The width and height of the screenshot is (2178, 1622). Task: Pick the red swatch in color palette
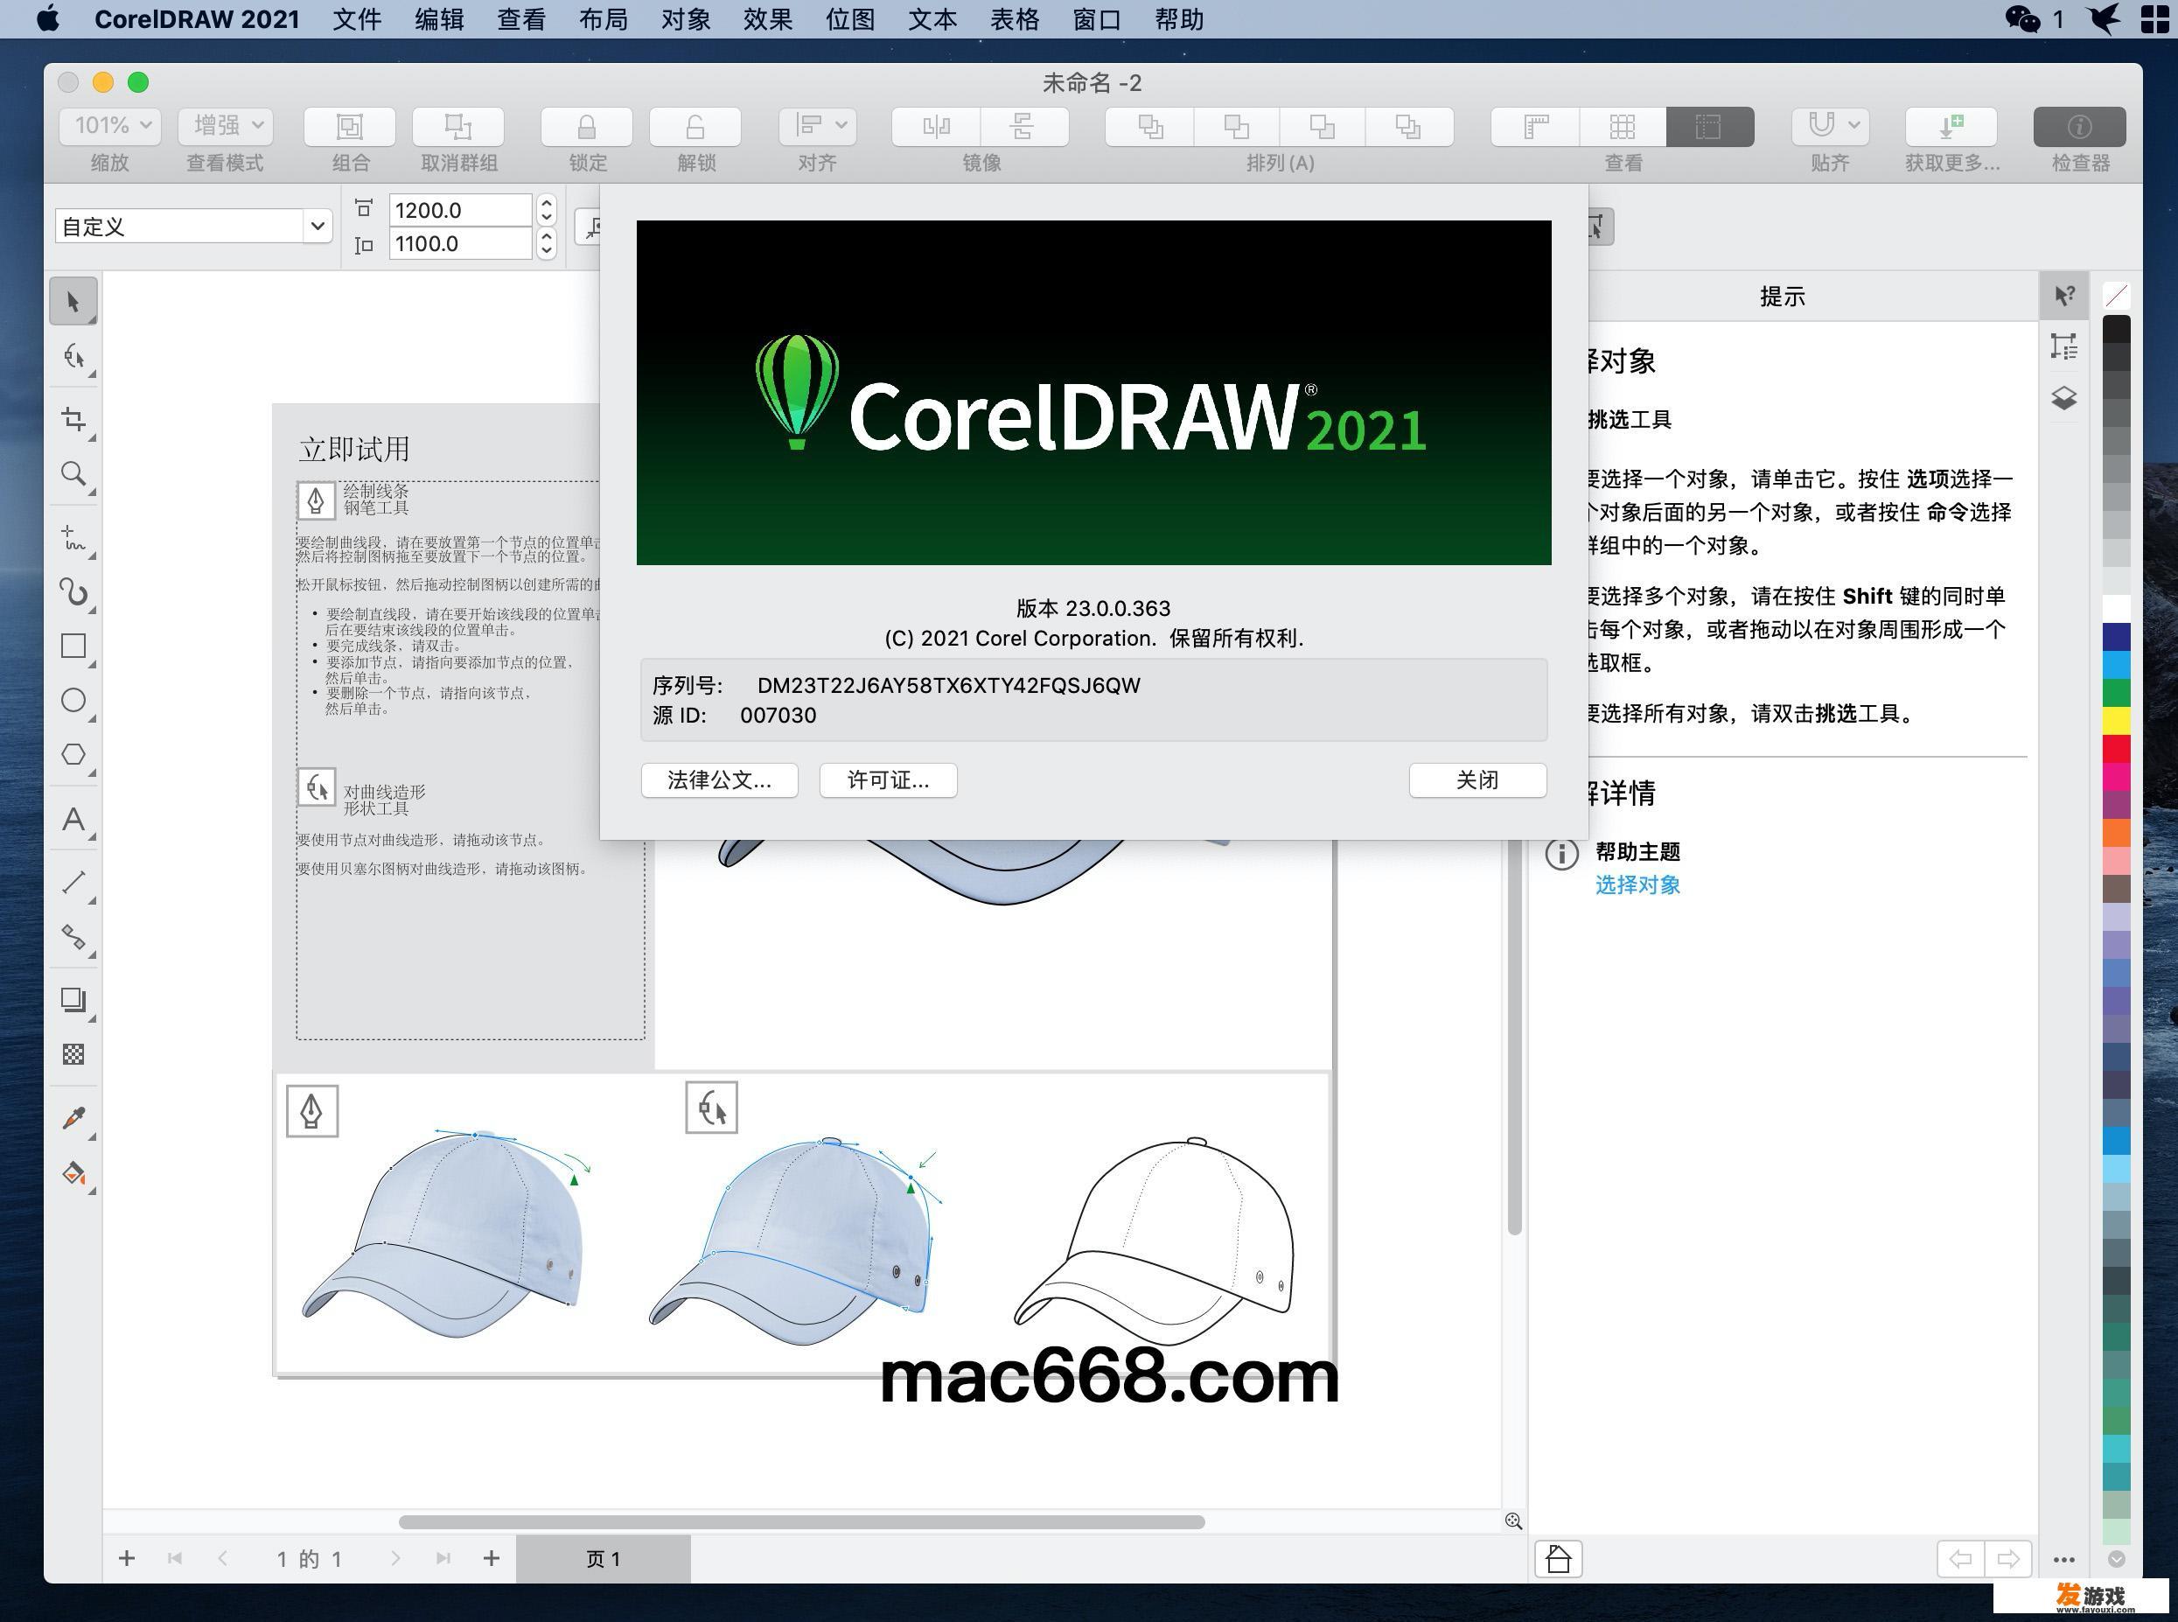(2117, 748)
